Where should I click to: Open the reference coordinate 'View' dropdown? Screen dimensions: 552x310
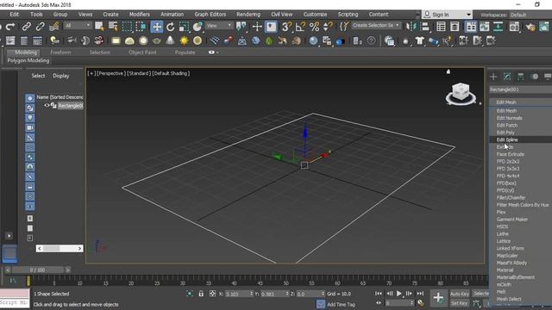click(x=219, y=26)
